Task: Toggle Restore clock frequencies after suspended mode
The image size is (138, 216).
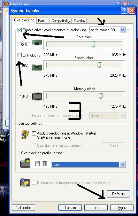Action: tap(34, 183)
